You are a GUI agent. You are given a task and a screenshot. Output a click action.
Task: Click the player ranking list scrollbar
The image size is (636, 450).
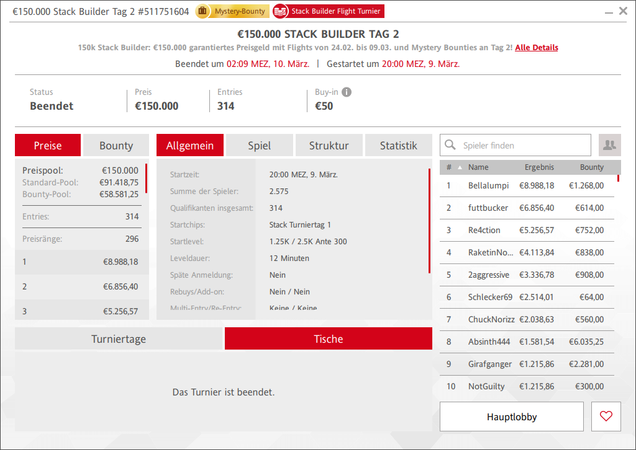pos(619,178)
